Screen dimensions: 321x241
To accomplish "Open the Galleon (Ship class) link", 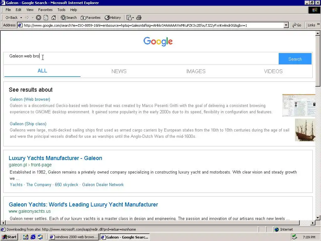I will [28, 124].
